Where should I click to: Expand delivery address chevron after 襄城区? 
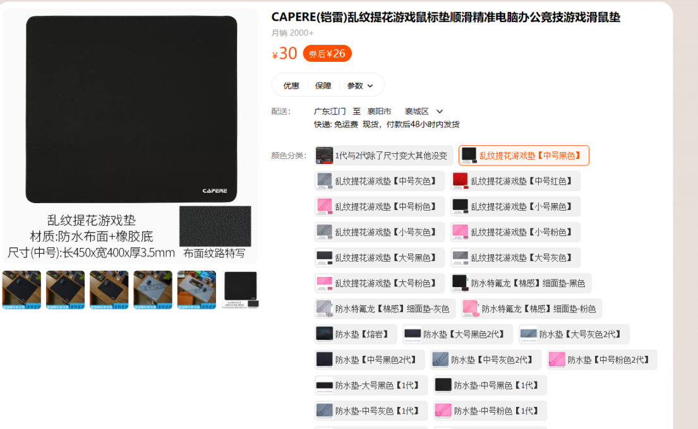coord(440,112)
